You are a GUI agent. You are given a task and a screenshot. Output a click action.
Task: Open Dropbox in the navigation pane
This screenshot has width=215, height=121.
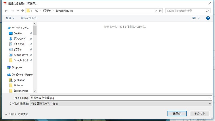(17, 67)
